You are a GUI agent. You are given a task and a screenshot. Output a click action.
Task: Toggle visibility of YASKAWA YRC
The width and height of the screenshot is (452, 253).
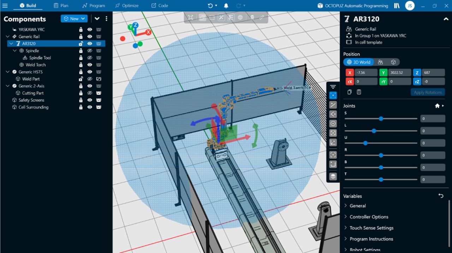coord(90,30)
